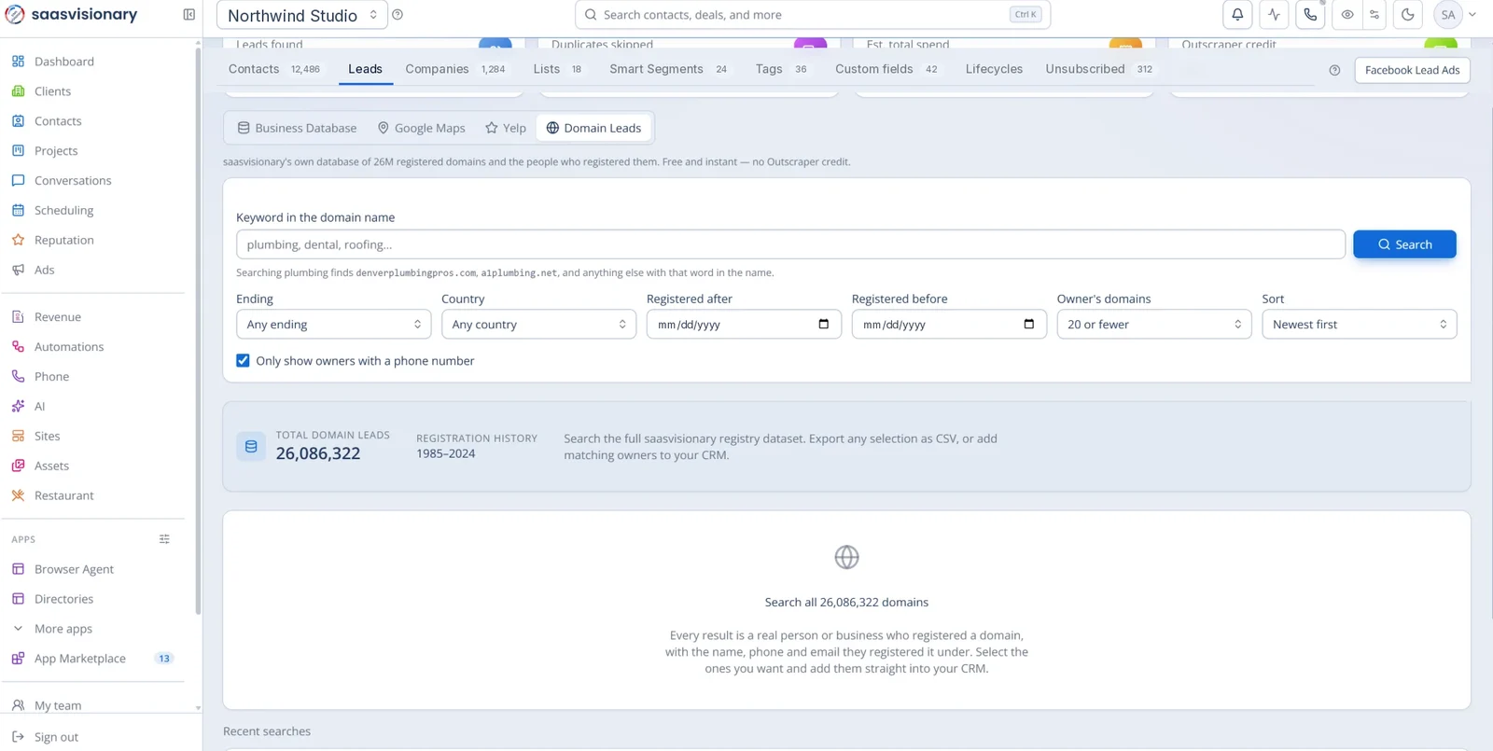1493x751 pixels.
Task: Open App Marketplace link
Action: pyautogui.click(x=80, y=659)
